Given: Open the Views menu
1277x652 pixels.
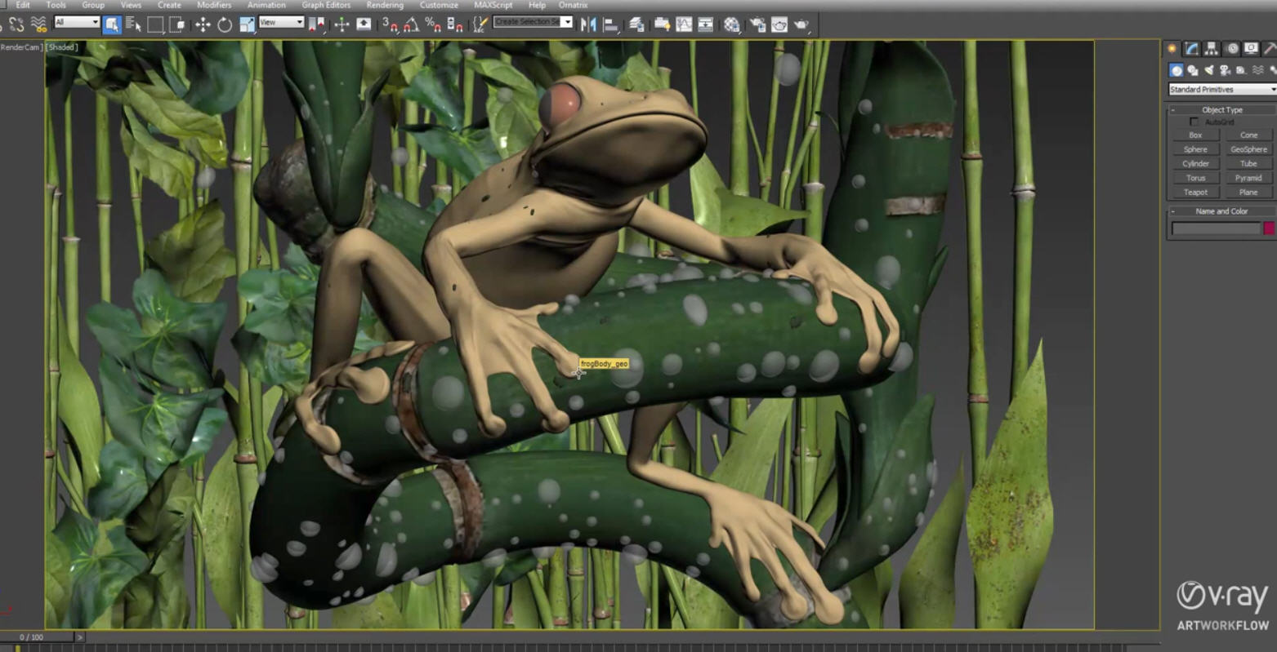Looking at the screenshot, I should (131, 5).
